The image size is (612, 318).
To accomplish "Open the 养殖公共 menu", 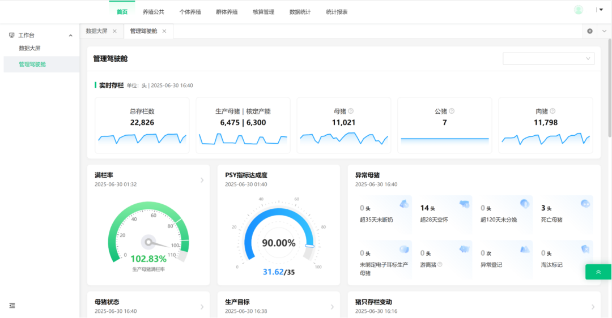I will [153, 12].
